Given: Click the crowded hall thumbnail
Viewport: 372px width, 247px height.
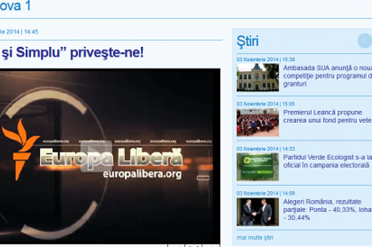Looking at the screenshot, I should tap(258, 123).
